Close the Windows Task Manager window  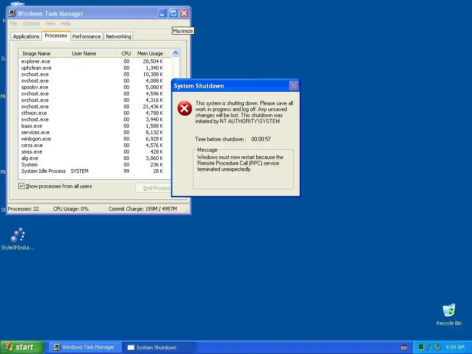click(184, 13)
